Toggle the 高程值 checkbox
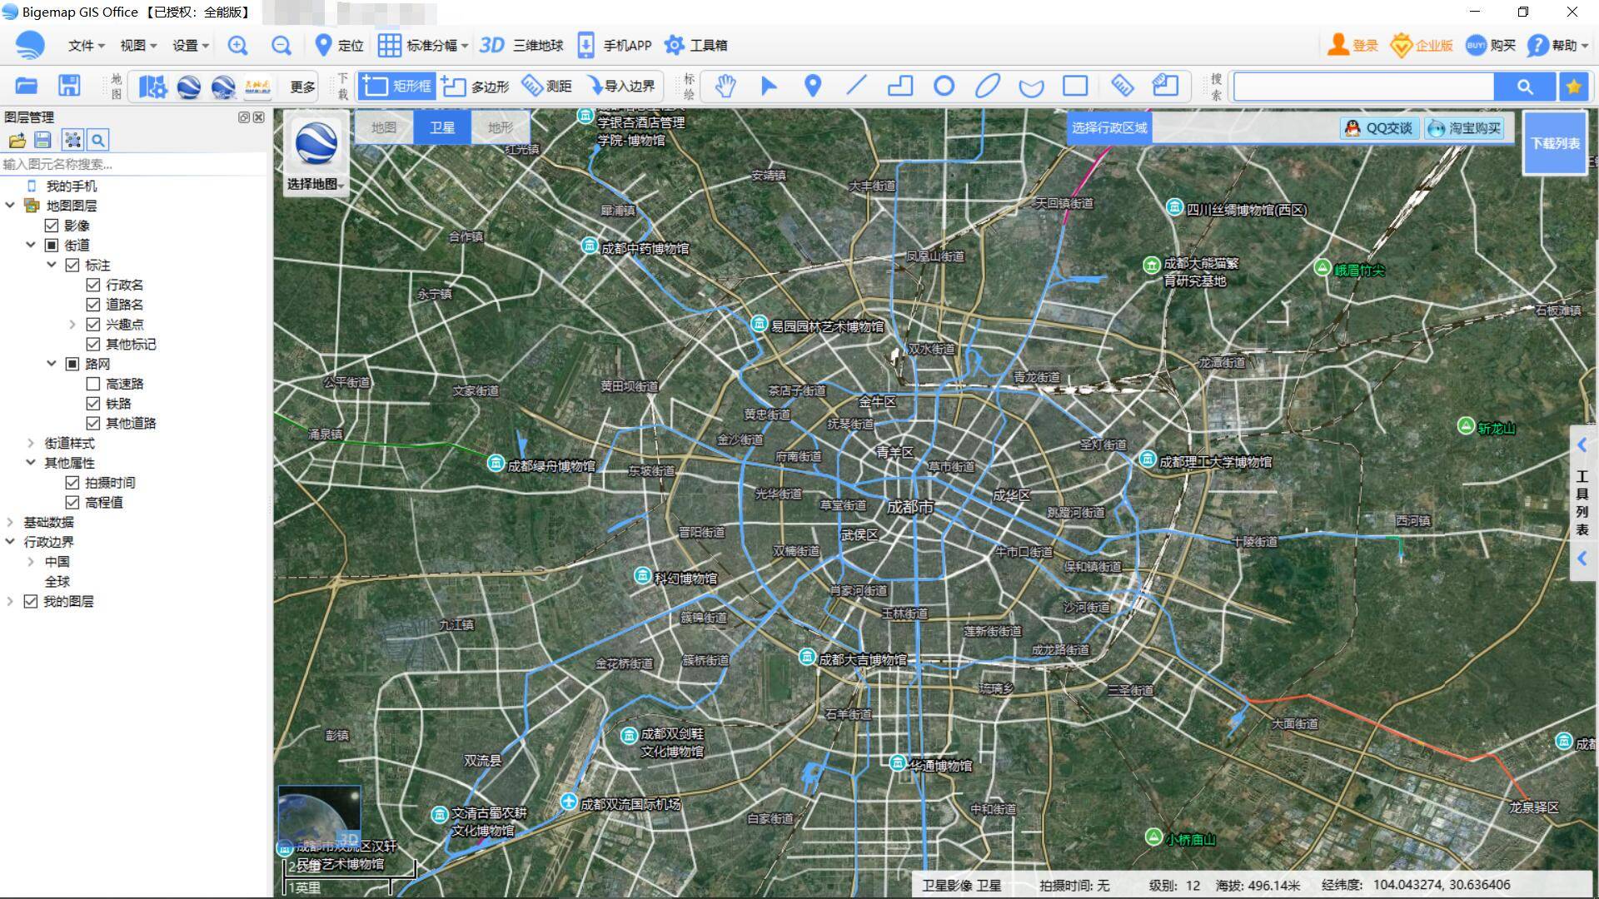This screenshot has width=1599, height=899. pyautogui.click(x=72, y=503)
